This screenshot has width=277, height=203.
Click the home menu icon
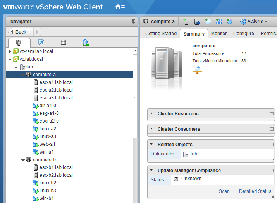pos(120,7)
